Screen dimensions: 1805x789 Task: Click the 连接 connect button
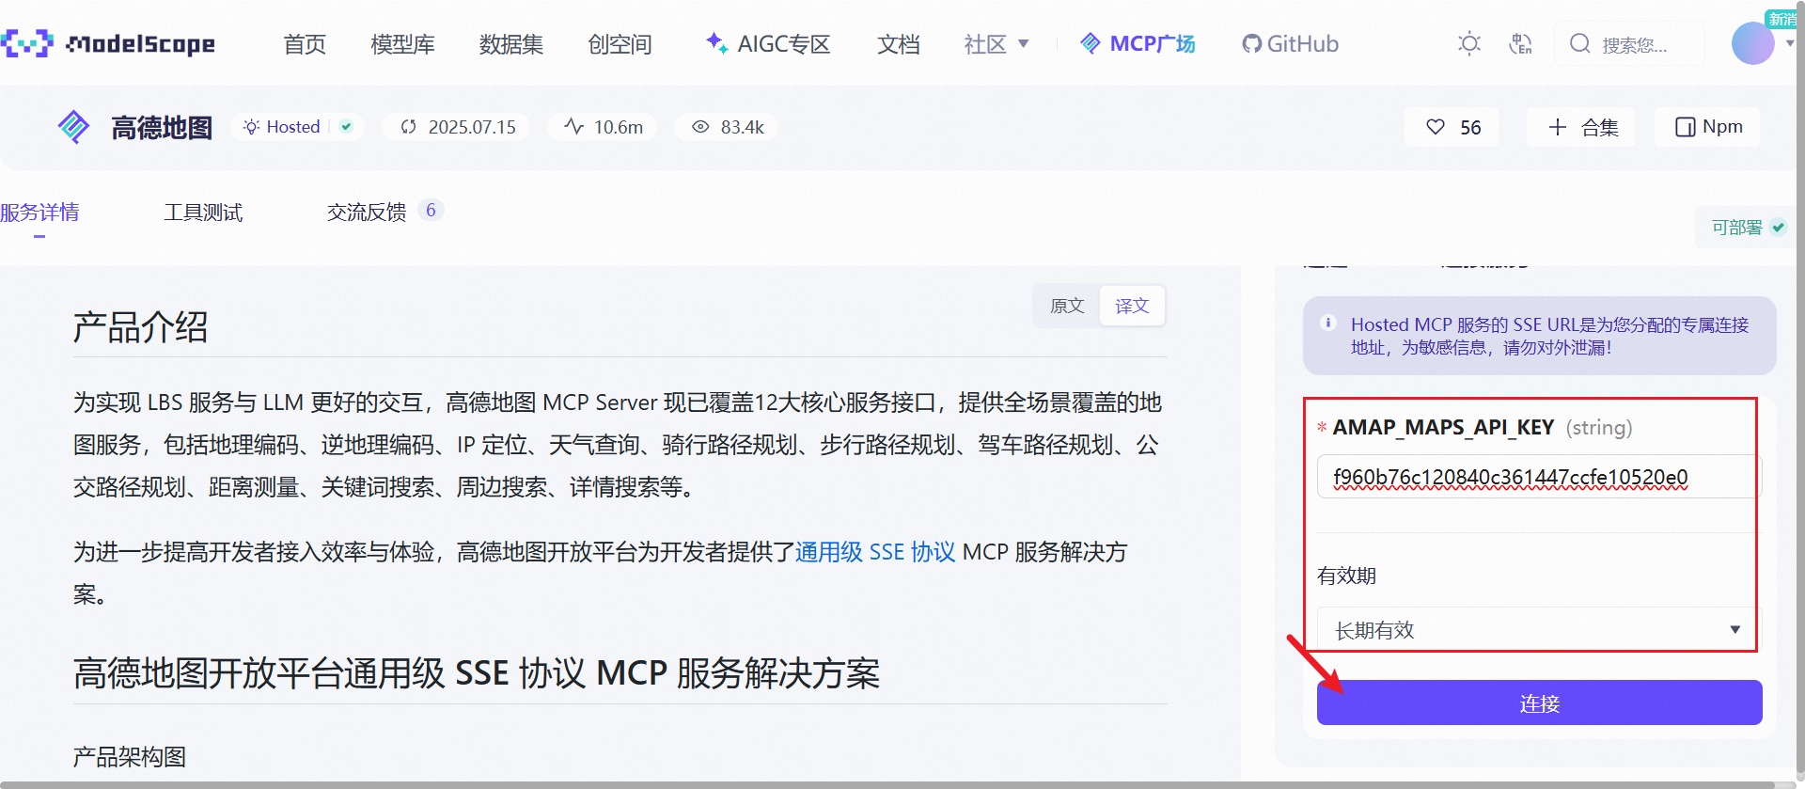point(1539,702)
